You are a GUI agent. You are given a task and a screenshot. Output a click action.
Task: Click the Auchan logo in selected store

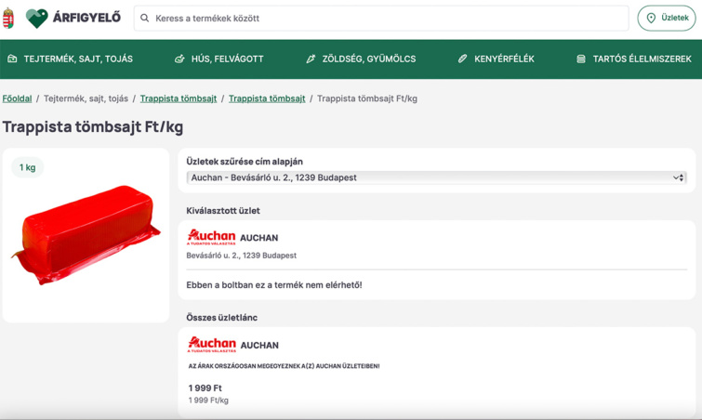click(211, 237)
